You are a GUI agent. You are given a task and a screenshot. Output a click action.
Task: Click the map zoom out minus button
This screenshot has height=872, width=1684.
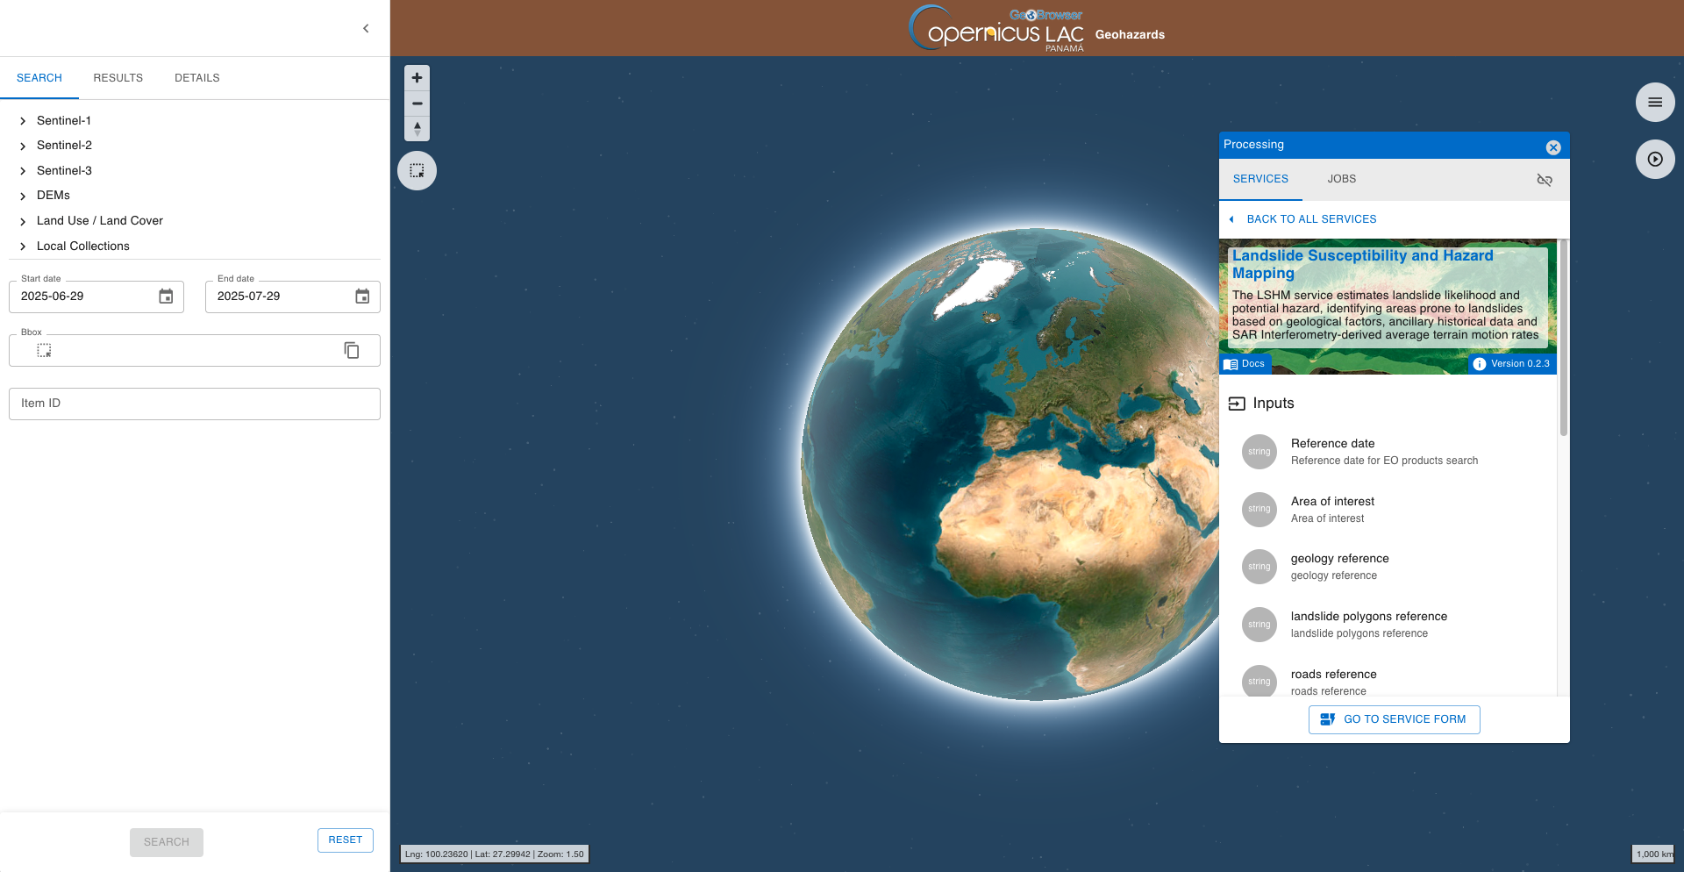(417, 104)
